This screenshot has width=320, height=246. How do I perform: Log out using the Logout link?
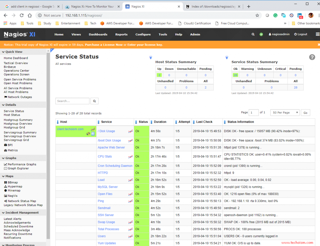point(300,34)
